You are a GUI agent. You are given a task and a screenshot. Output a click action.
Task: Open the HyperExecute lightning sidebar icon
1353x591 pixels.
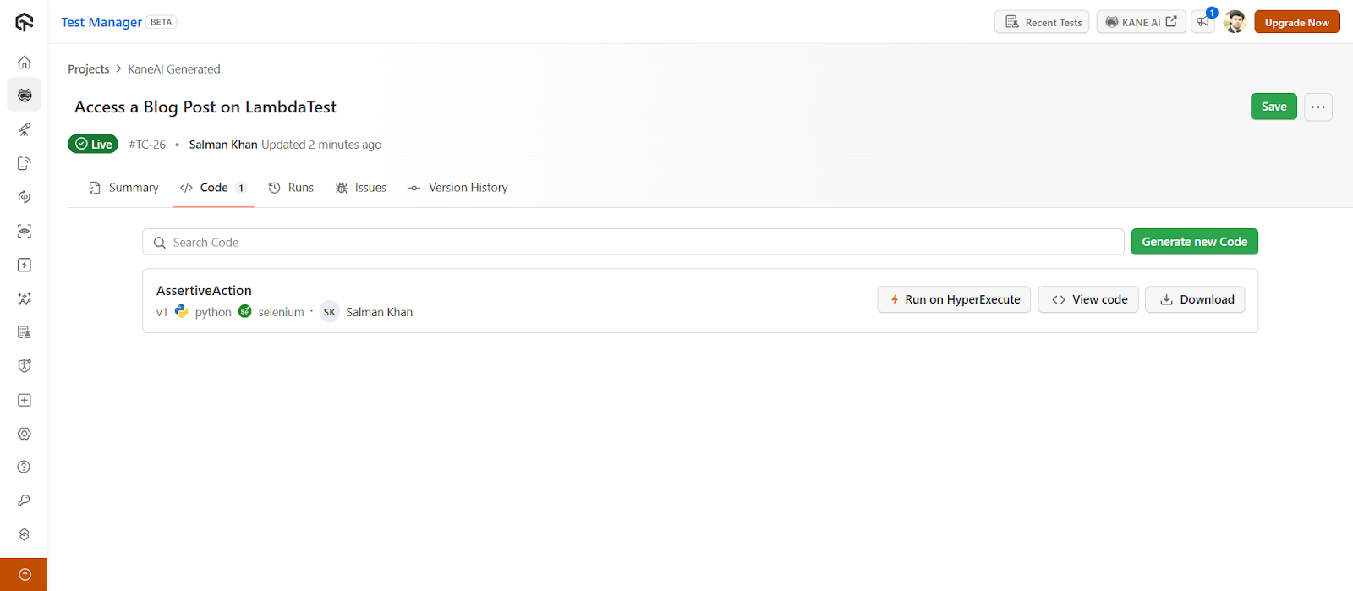25,265
